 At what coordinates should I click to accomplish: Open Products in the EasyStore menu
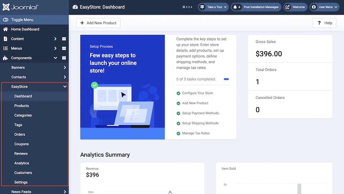click(21, 106)
